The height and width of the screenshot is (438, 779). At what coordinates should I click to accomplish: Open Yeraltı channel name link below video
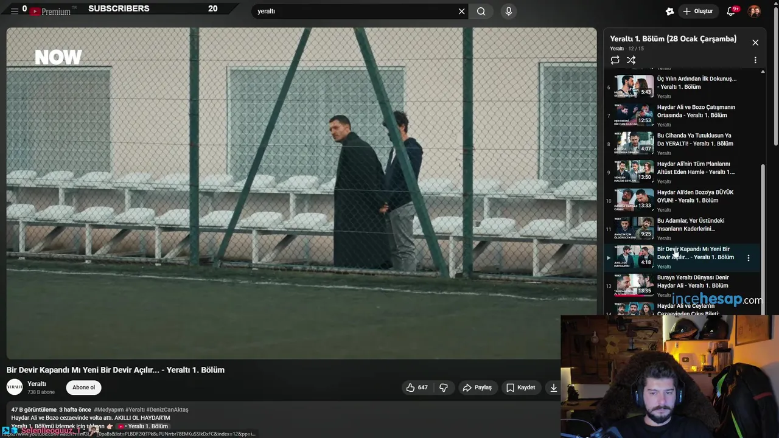[x=37, y=384]
